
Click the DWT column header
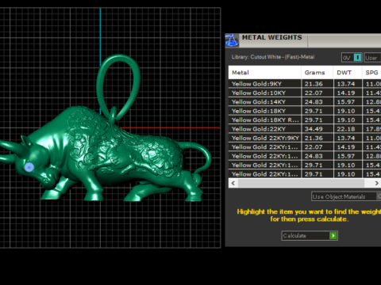348,73
